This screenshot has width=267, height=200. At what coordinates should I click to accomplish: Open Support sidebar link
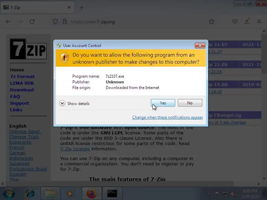coord(19,103)
